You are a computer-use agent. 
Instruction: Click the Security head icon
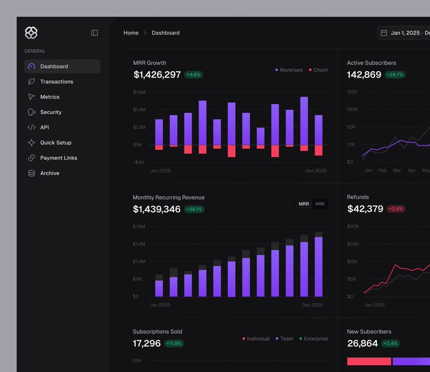coord(31,112)
